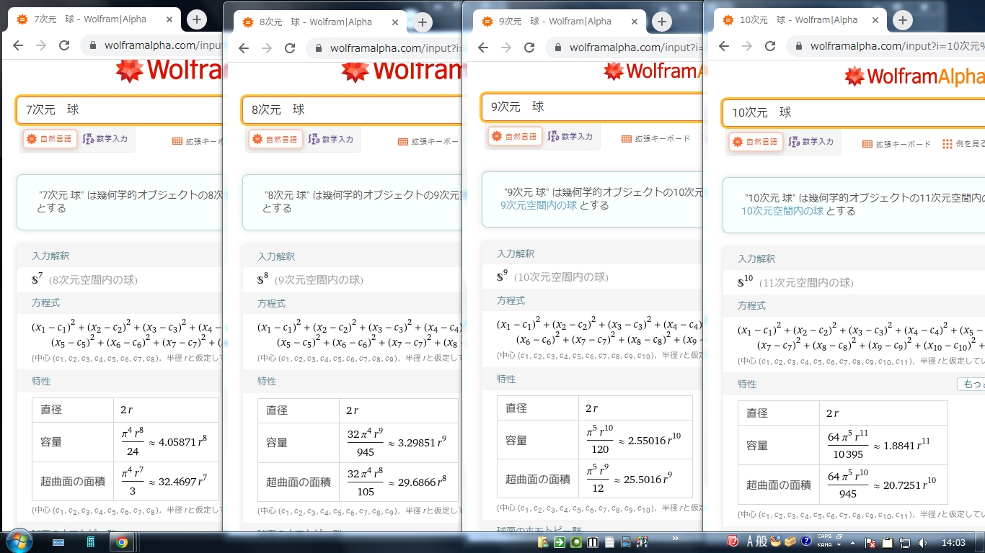Open a new tab in the 9次元 window

coord(662,22)
